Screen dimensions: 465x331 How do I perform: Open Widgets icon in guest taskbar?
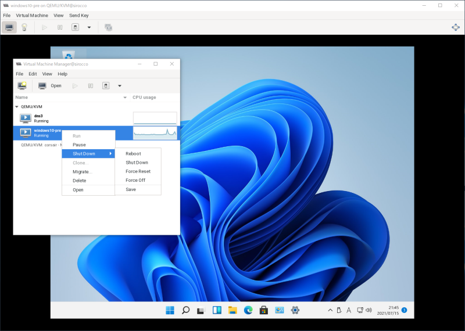[x=217, y=310]
